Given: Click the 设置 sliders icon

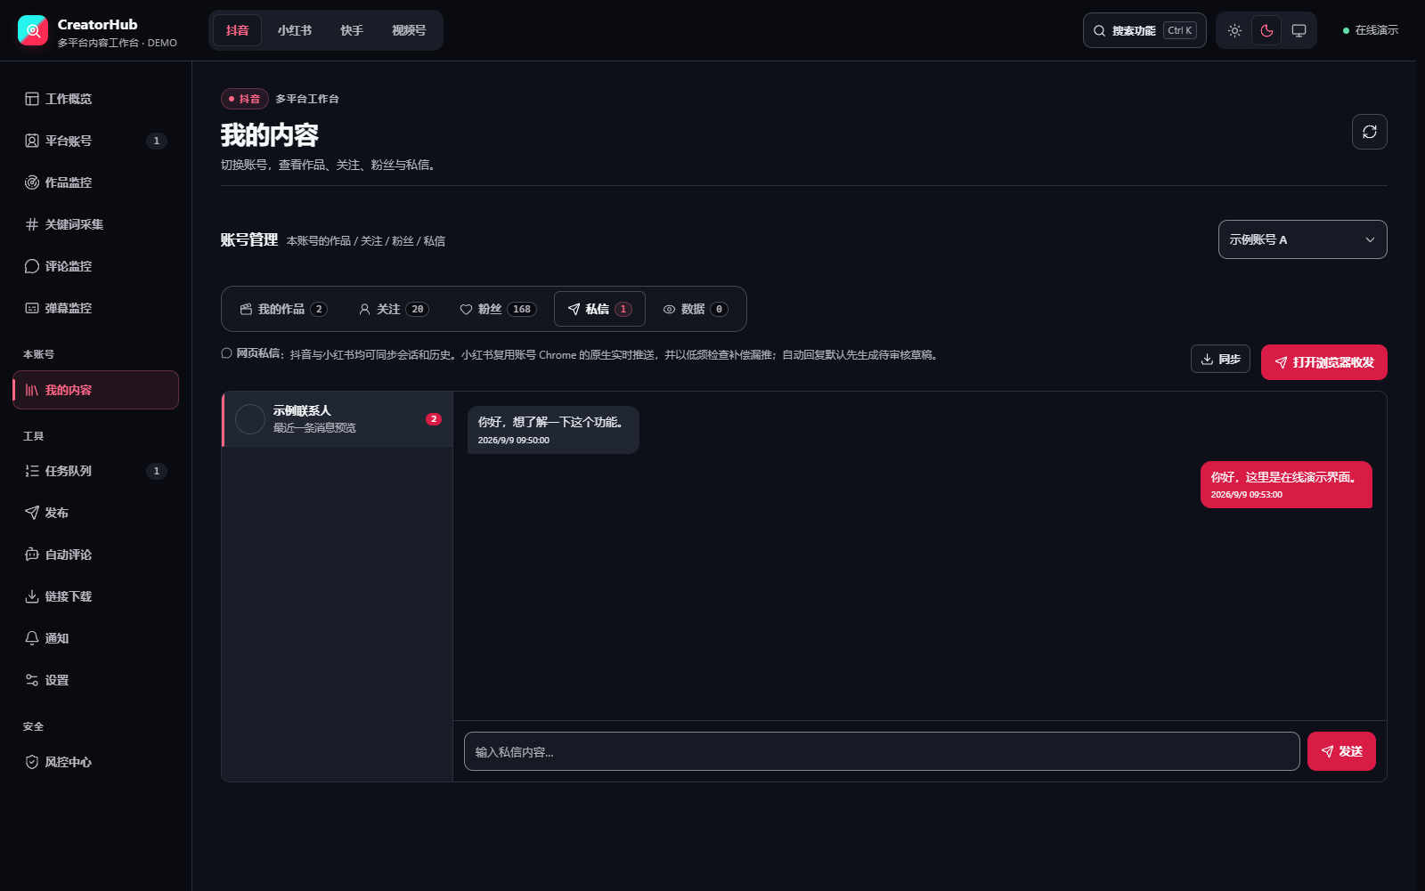Looking at the screenshot, I should (x=32, y=680).
